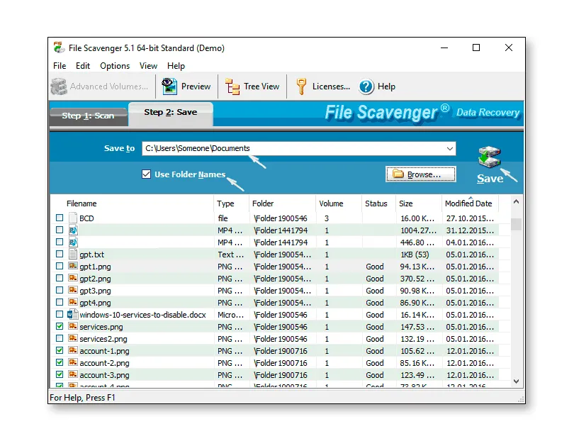Uncheck the services.png file checkbox
Image resolution: width=574 pixels, height=441 pixels.
pos(60,327)
